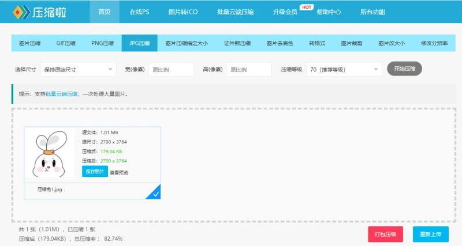
Task: Open the 首页 nav item
Action: click(105, 12)
